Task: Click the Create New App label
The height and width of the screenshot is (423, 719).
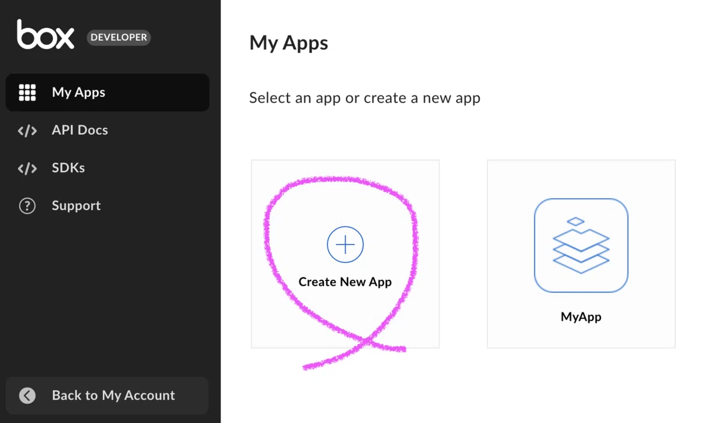Action: 345,282
